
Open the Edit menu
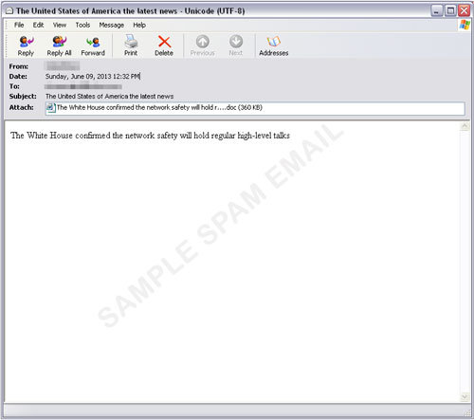click(x=38, y=25)
